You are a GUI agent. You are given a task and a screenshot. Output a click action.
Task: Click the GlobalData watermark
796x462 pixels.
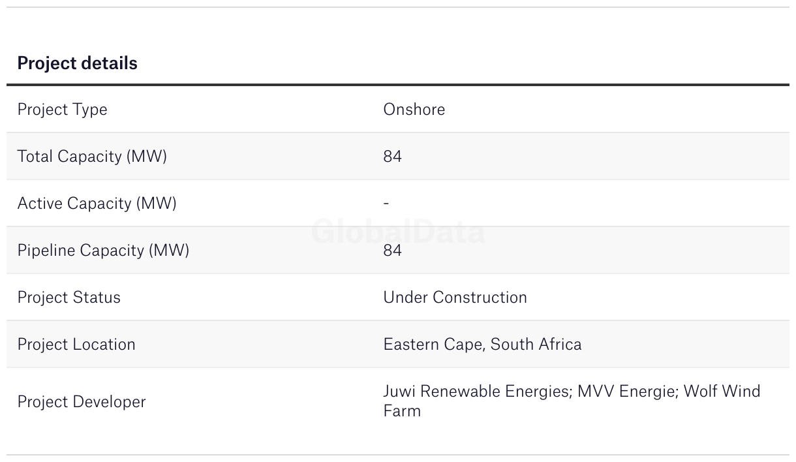(398, 232)
